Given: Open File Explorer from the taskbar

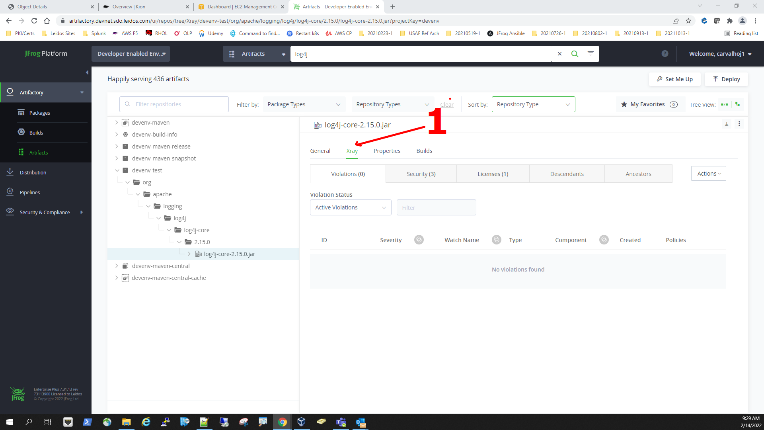Looking at the screenshot, I should (127, 422).
